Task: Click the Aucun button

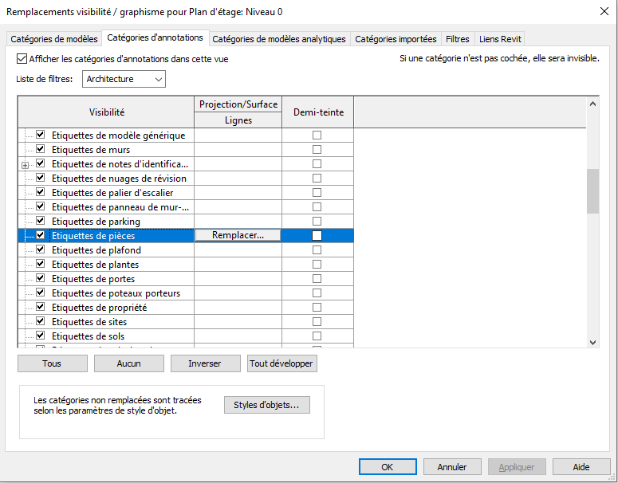Action: (128, 363)
